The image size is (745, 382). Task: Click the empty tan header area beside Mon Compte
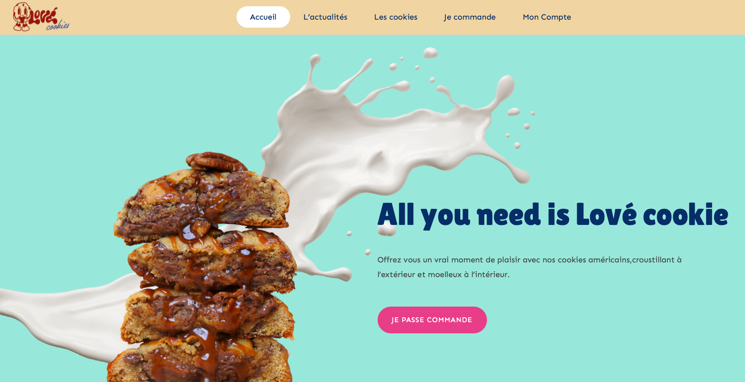click(656, 17)
